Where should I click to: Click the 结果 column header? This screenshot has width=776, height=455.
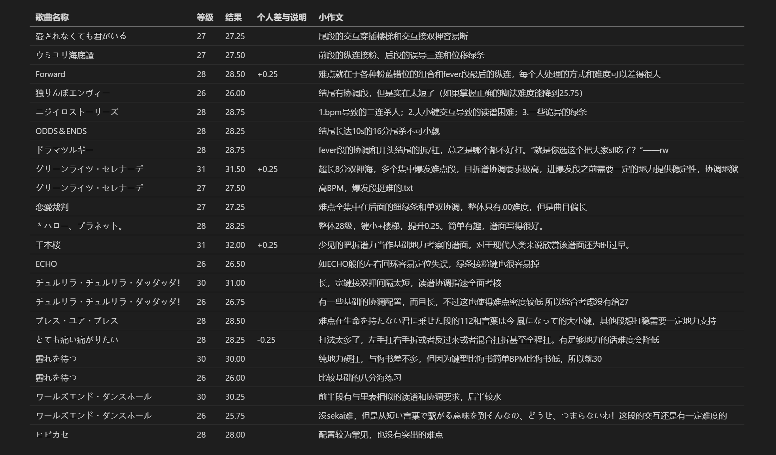coord(233,17)
